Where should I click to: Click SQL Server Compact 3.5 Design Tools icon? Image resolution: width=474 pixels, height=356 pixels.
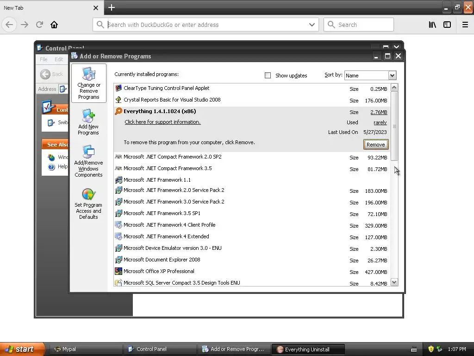[x=118, y=283]
